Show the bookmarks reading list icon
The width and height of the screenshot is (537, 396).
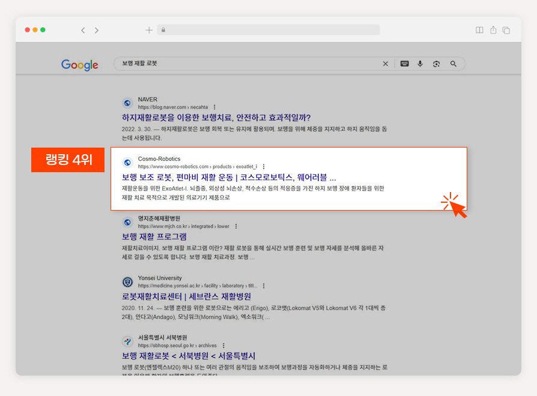(479, 30)
